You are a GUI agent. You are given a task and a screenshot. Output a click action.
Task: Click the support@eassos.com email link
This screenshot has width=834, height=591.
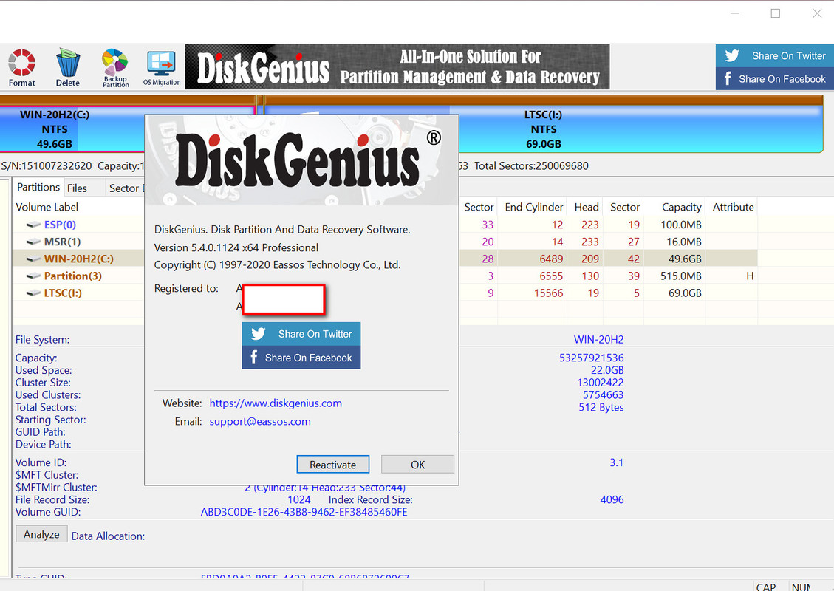[x=260, y=421]
